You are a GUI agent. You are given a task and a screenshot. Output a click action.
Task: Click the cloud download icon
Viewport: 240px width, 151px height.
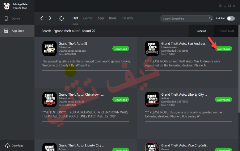pyautogui.click(x=7, y=146)
